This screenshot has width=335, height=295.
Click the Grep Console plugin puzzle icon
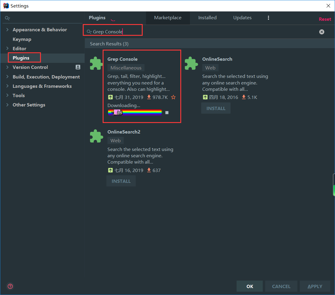tap(96, 63)
